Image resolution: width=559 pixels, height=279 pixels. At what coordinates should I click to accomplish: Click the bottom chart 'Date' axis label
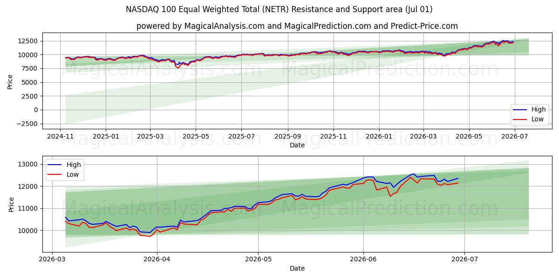tap(297, 268)
